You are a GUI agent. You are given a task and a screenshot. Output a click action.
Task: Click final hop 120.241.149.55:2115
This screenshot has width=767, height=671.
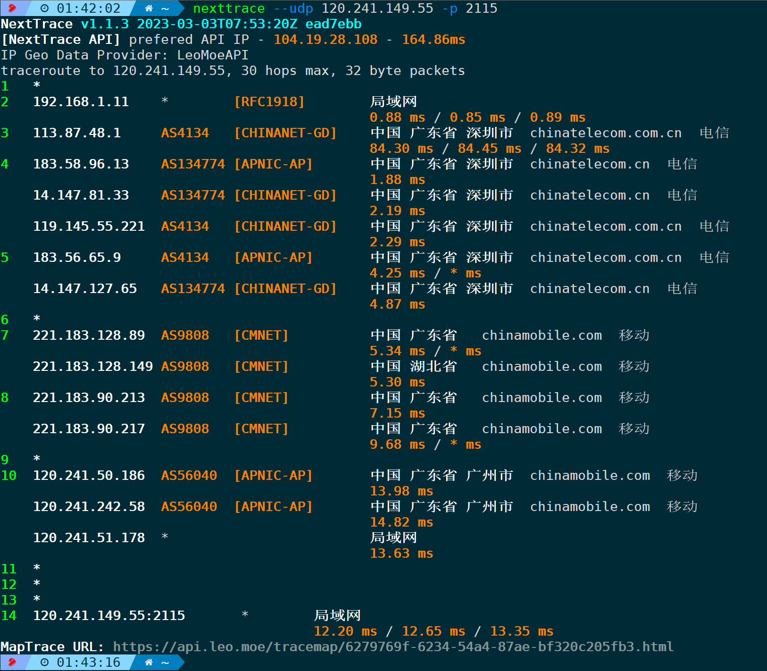coord(109,616)
